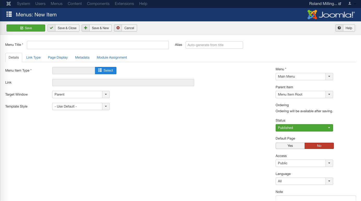
Task: Expand the Target Window dropdown arrow
Action: (106, 95)
